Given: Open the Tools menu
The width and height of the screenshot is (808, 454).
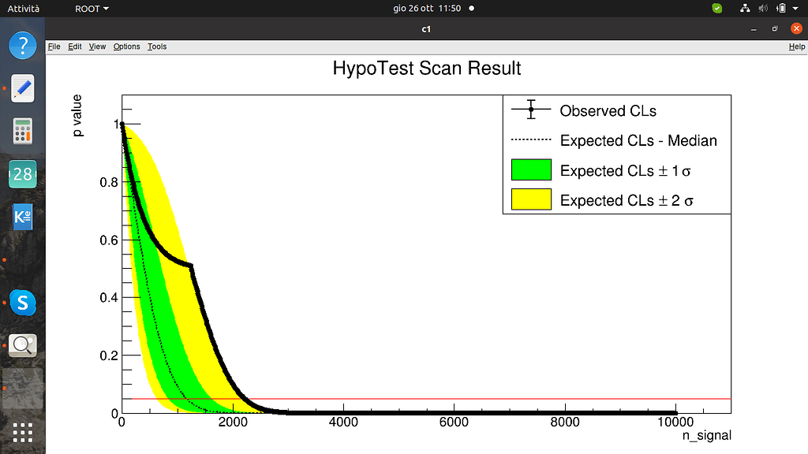Looking at the screenshot, I should coord(157,47).
